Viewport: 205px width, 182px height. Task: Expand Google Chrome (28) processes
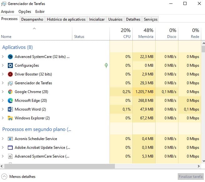[3, 92]
